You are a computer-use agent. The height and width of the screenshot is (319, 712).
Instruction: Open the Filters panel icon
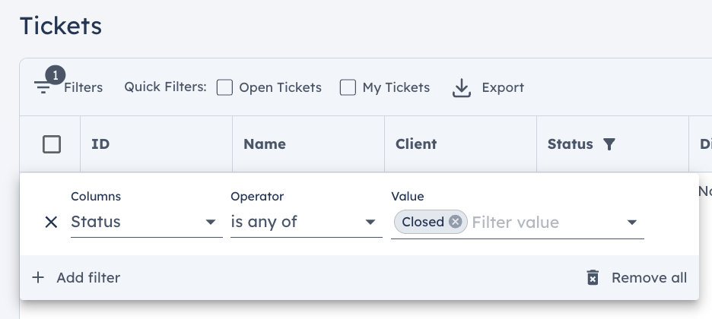coord(43,87)
